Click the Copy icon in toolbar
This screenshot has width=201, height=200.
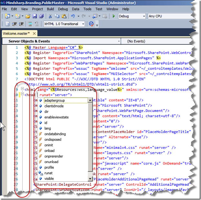coord(57,16)
